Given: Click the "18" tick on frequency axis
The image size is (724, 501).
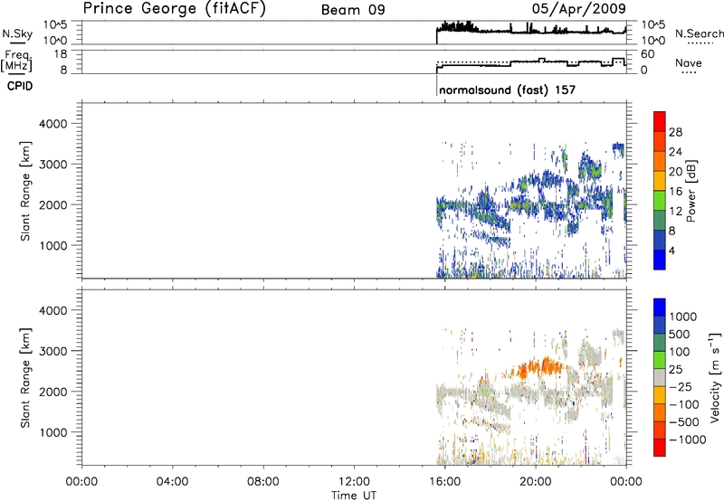Looking at the screenshot, I should pyautogui.click(x=61, y=54).
